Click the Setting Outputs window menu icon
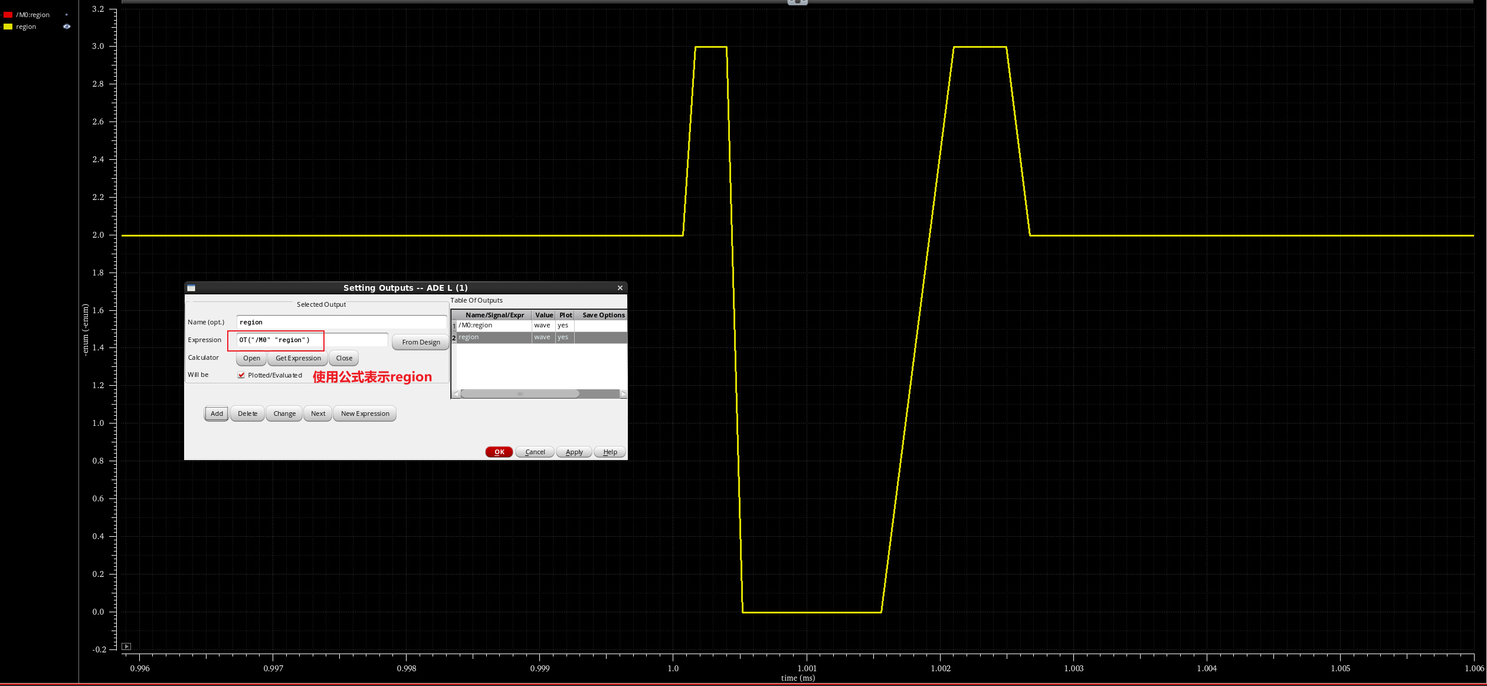1487x686 pixels. pyautogui.click(x=191, y=288)
